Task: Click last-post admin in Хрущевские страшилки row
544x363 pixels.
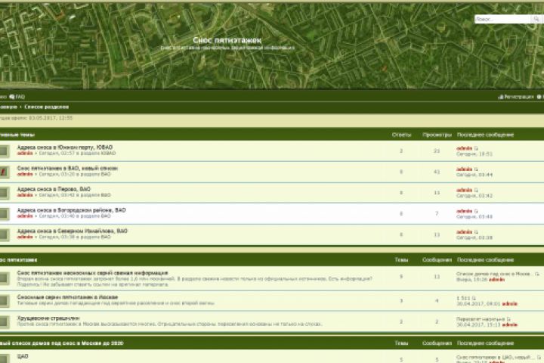Action: tap(510, 324)
